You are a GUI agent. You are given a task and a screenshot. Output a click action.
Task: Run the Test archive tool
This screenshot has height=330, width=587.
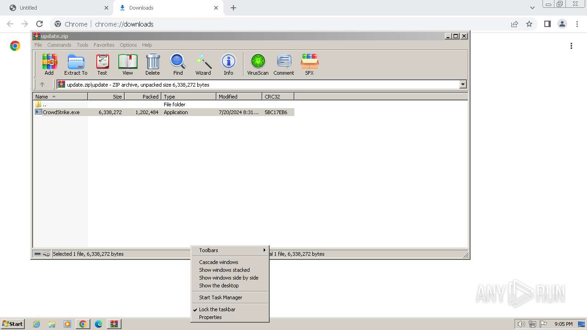point(102,64)
